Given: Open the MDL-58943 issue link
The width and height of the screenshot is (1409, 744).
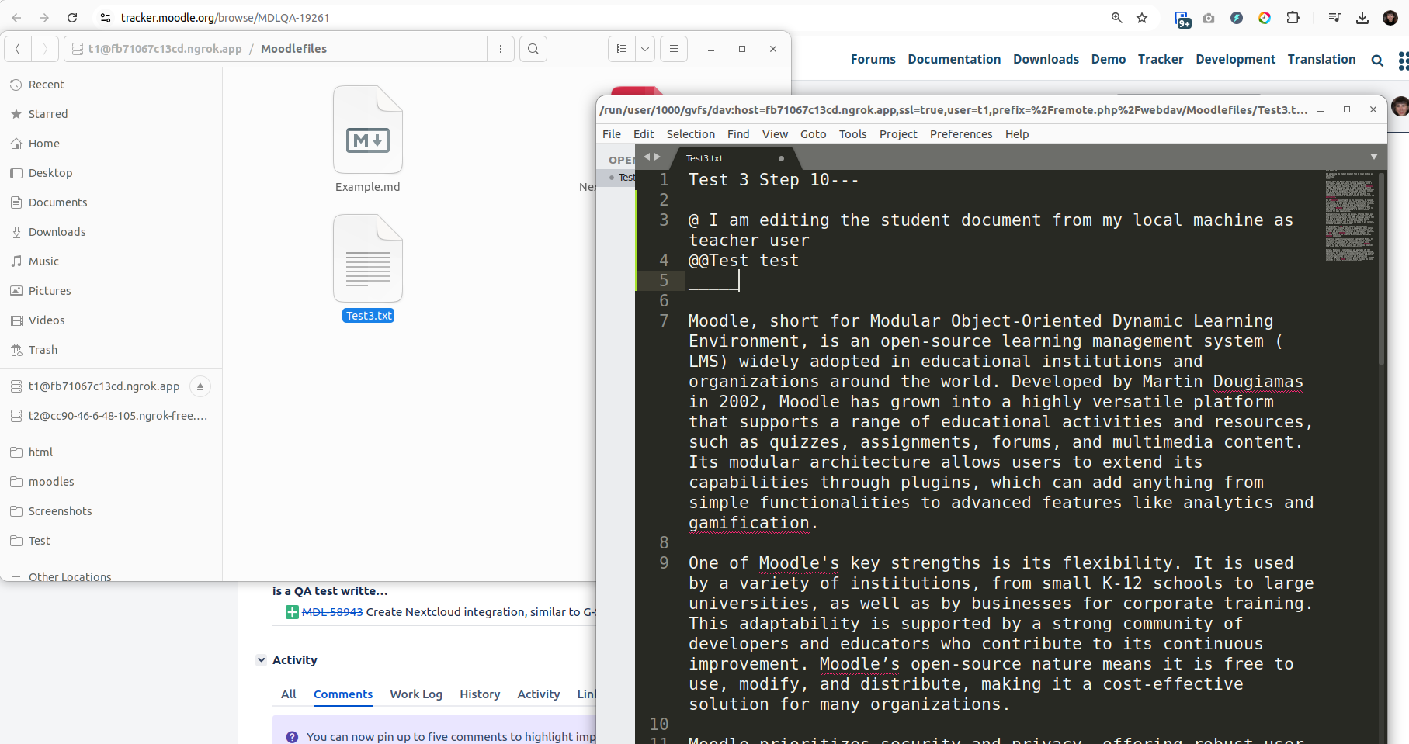Looking at the screenshot, I should pyautogui.click(x=332, y=612).
